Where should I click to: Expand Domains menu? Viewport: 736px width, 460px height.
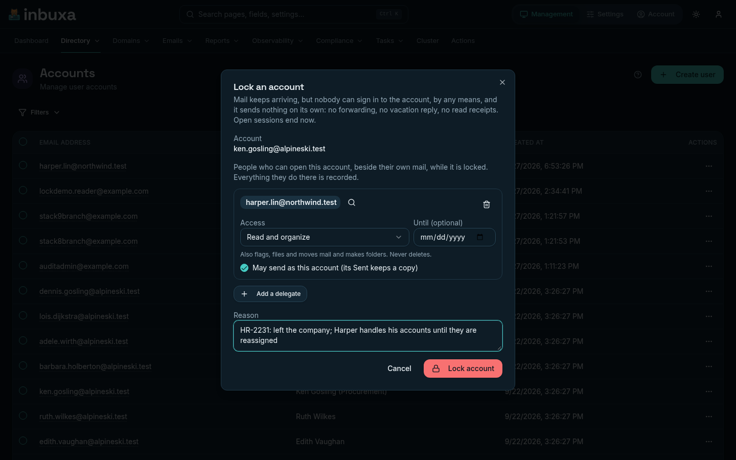[x=131, y=41]
